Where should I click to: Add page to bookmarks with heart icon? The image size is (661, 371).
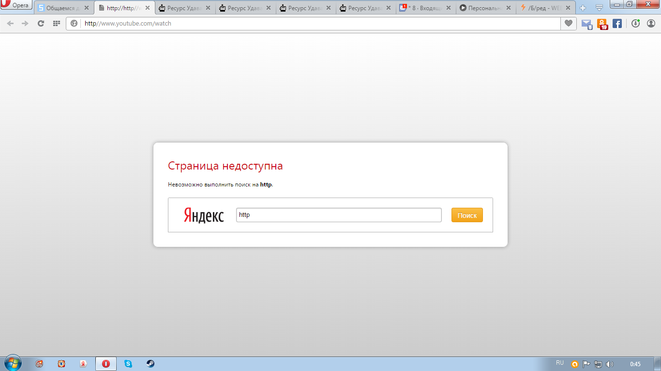569,23
